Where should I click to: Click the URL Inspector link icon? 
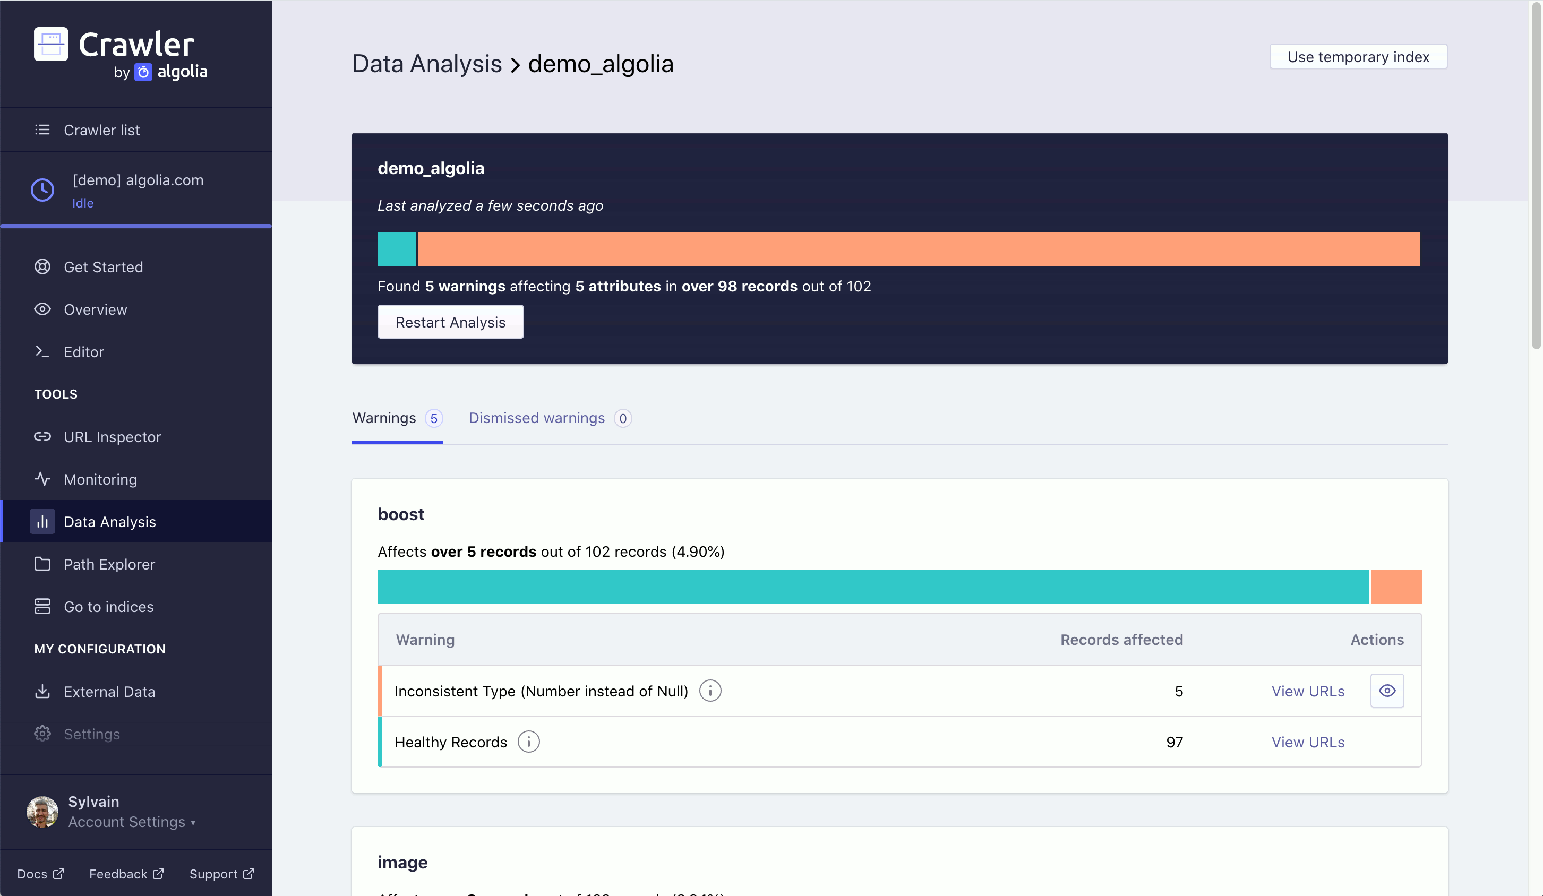click(42, 436)
